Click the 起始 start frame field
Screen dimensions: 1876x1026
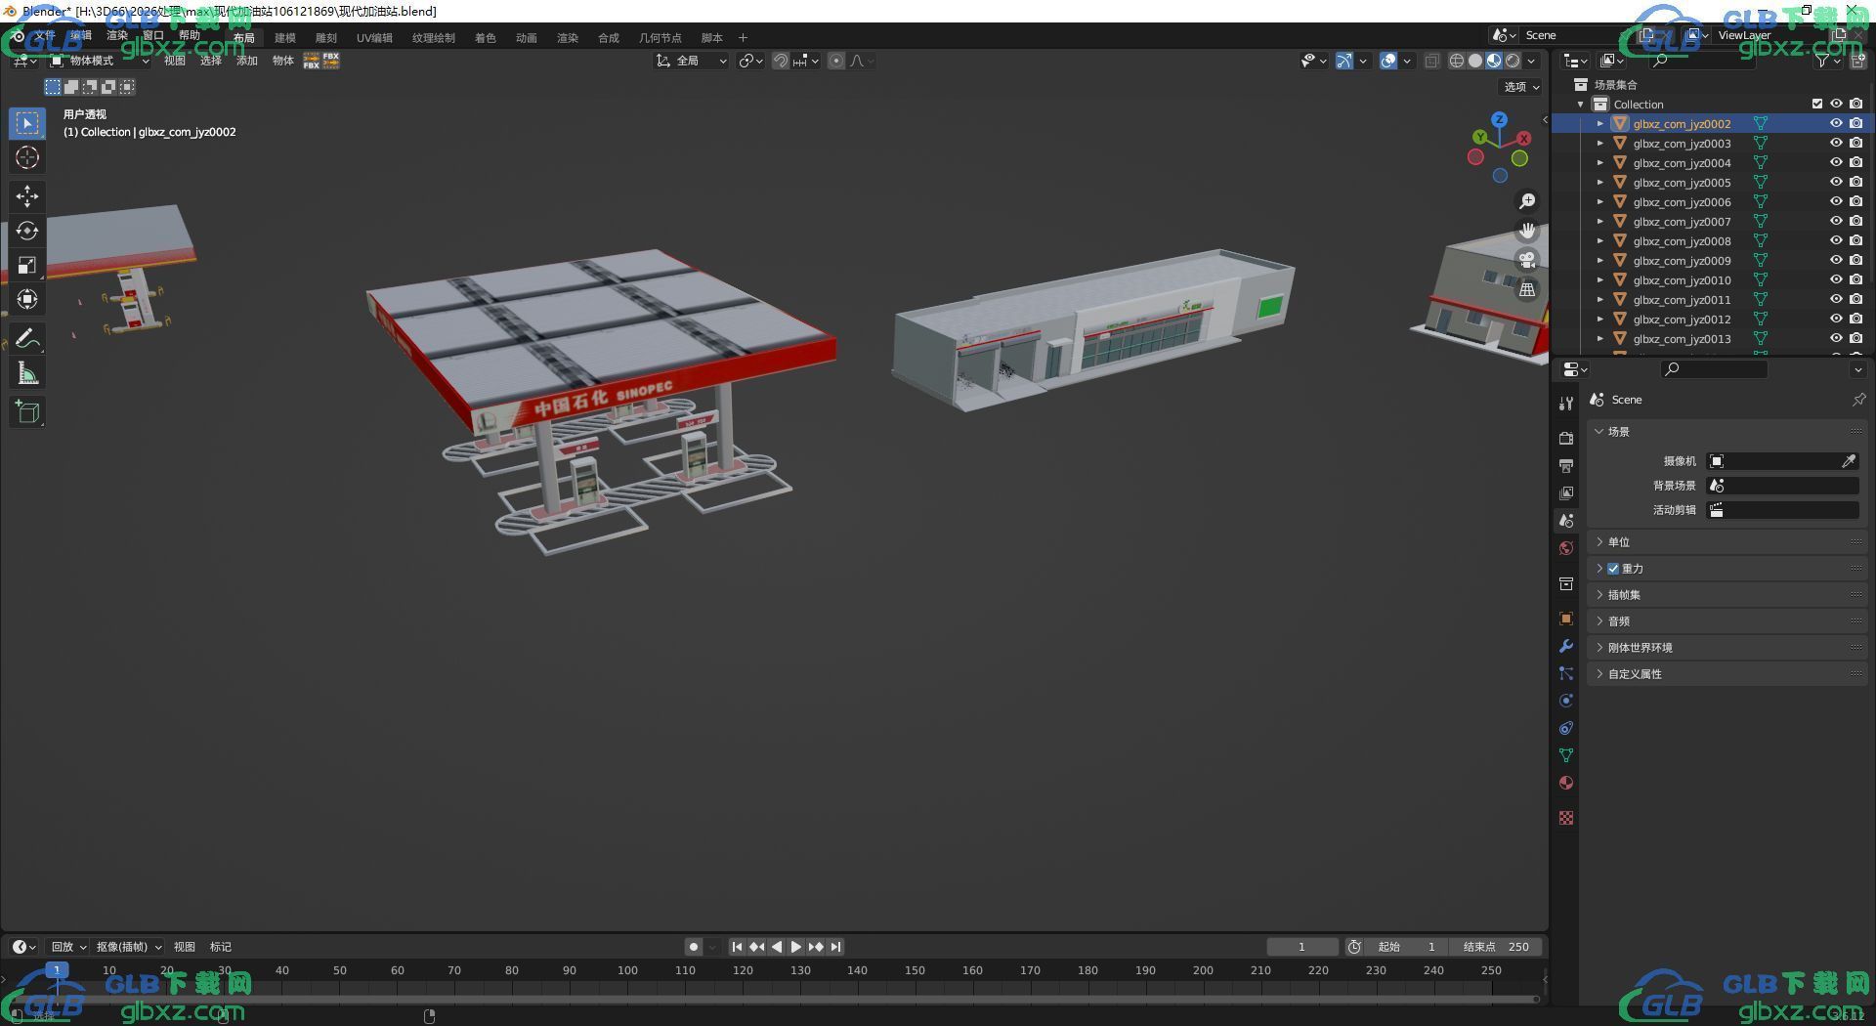tap(1407, 947)
